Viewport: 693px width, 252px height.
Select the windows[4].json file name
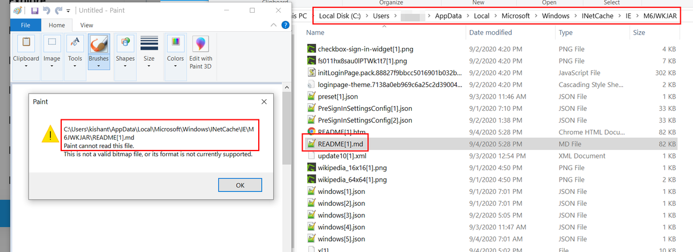pyautogui.click(x=341, y=227)
